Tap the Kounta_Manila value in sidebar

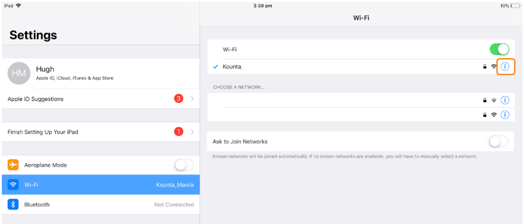[x=175, y=185]
